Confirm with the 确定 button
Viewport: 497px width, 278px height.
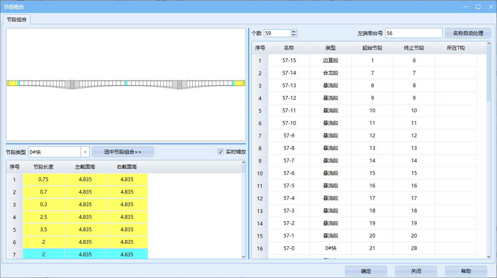pos(366,271)
